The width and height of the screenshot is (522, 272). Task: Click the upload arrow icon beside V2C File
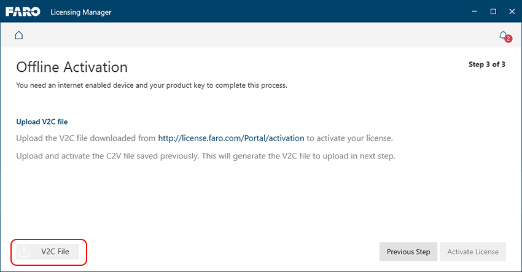[x=24, y=252]
